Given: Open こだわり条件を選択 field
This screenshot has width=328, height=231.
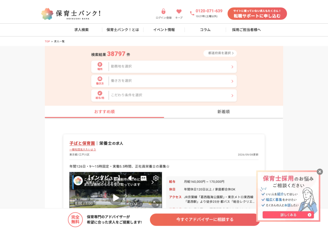Looking at the screenshot, I should click(164, 95).
